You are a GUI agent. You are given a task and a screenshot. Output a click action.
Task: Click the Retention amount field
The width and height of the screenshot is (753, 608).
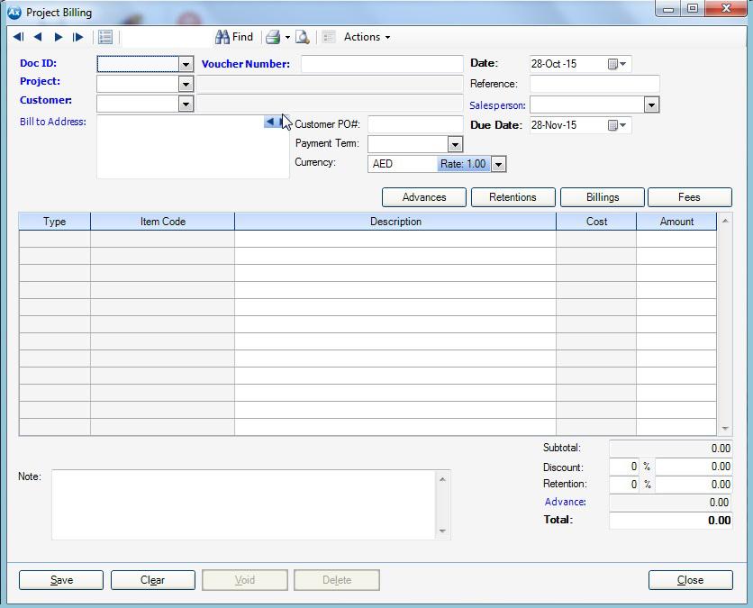coord(694,485)
